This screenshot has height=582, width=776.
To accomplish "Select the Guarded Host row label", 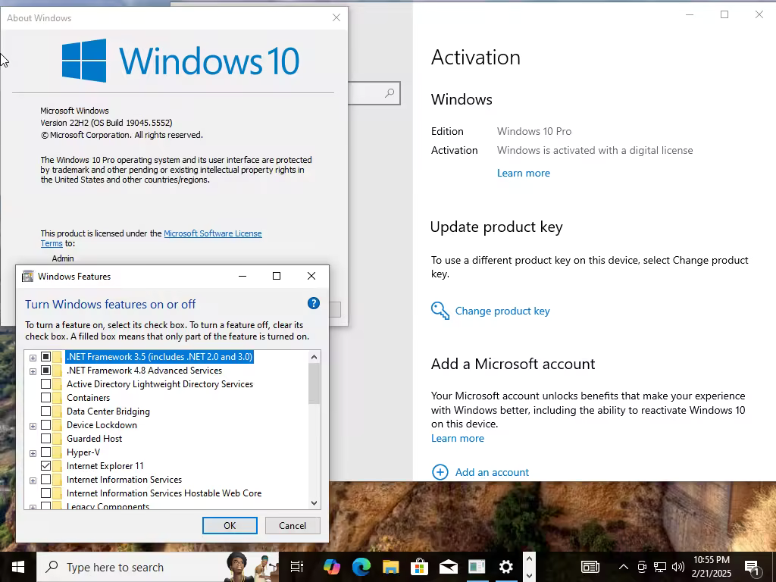I will 94,439.
